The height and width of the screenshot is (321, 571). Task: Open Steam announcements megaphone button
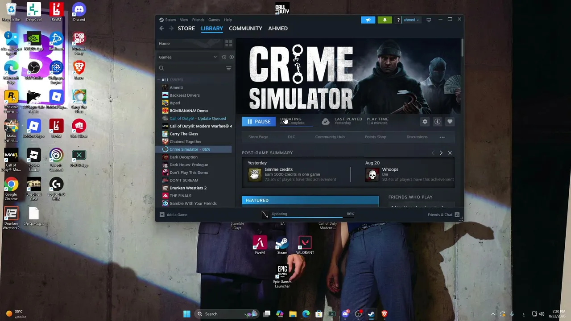tap(368, 20)
